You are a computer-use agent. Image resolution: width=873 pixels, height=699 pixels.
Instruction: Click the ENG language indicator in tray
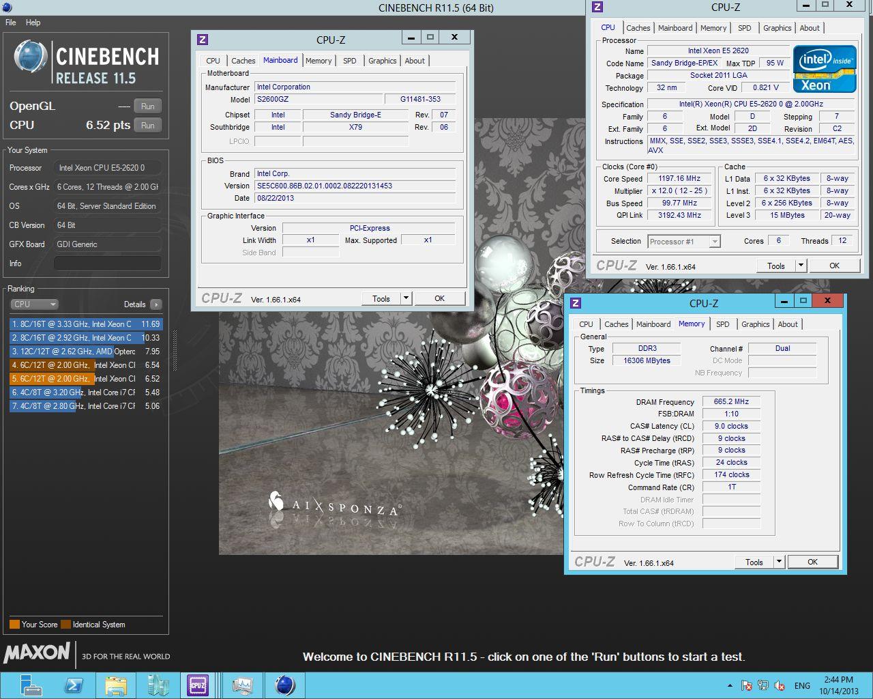click(803, 685)
